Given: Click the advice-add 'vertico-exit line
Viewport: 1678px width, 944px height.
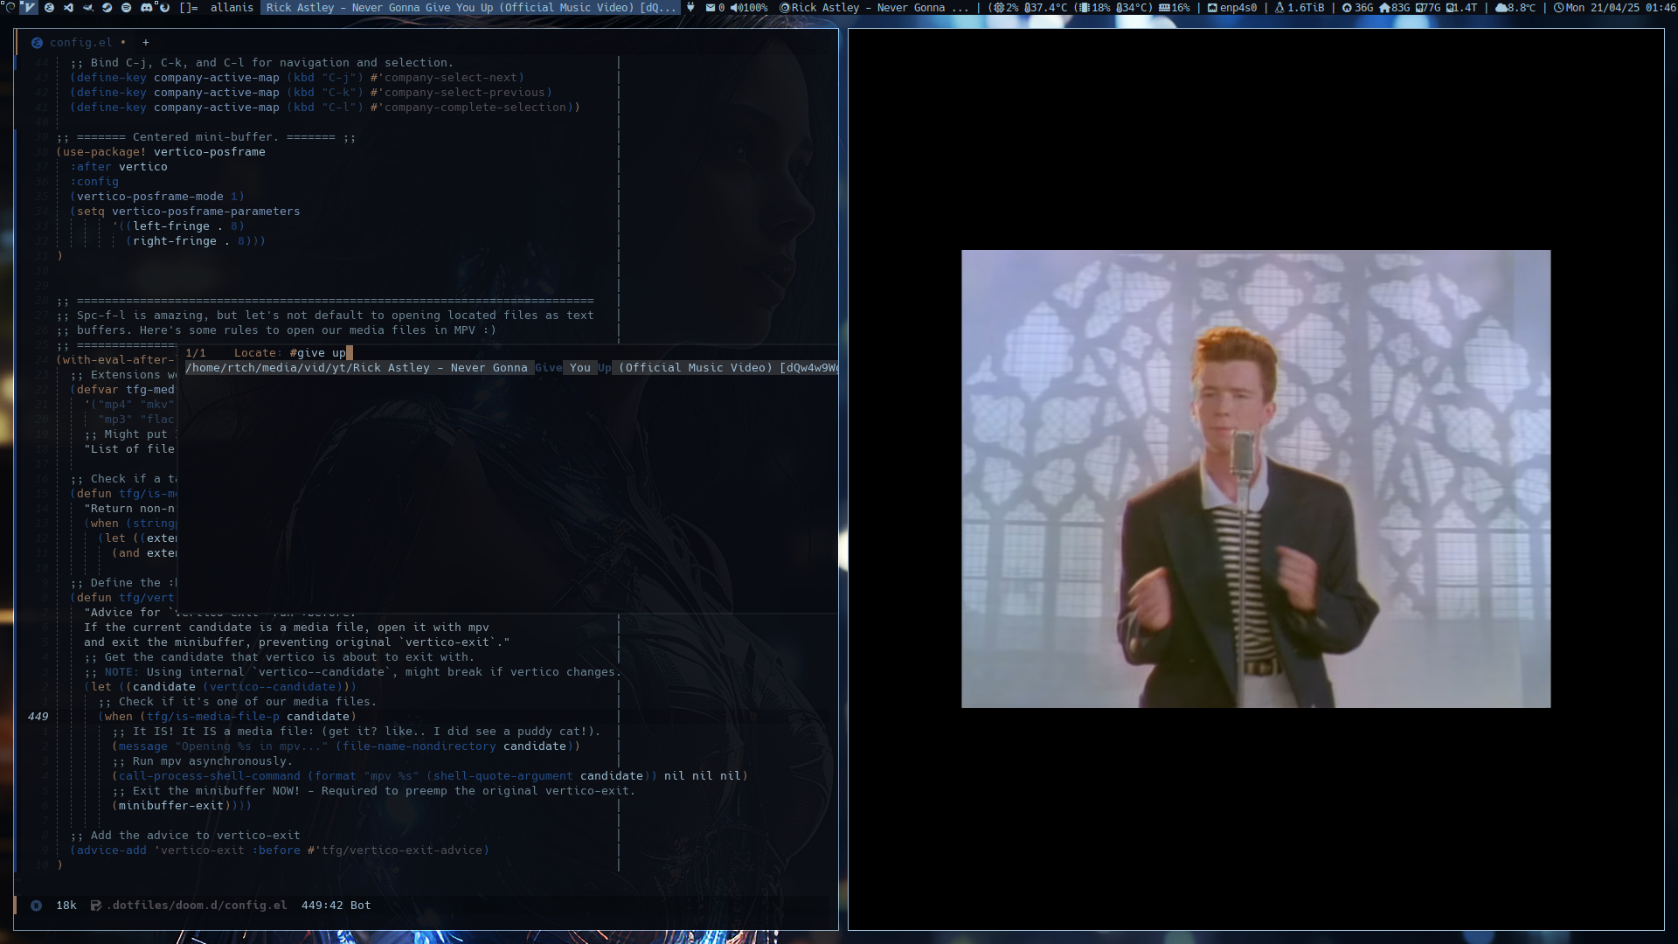Looking at the screenshot, I should [x=280, y=850].
